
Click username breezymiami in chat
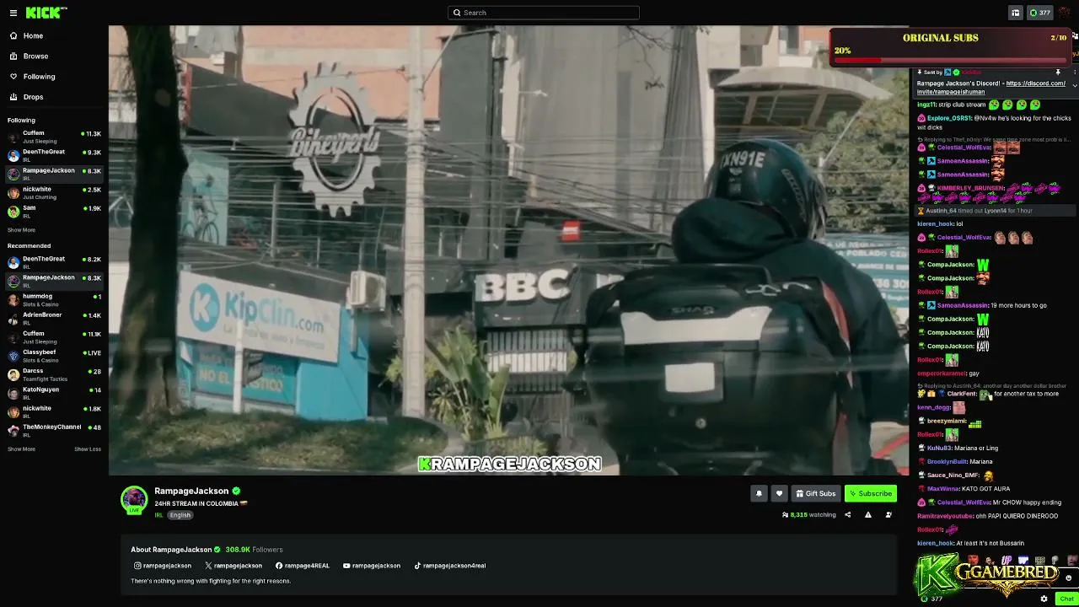[947, 422]
